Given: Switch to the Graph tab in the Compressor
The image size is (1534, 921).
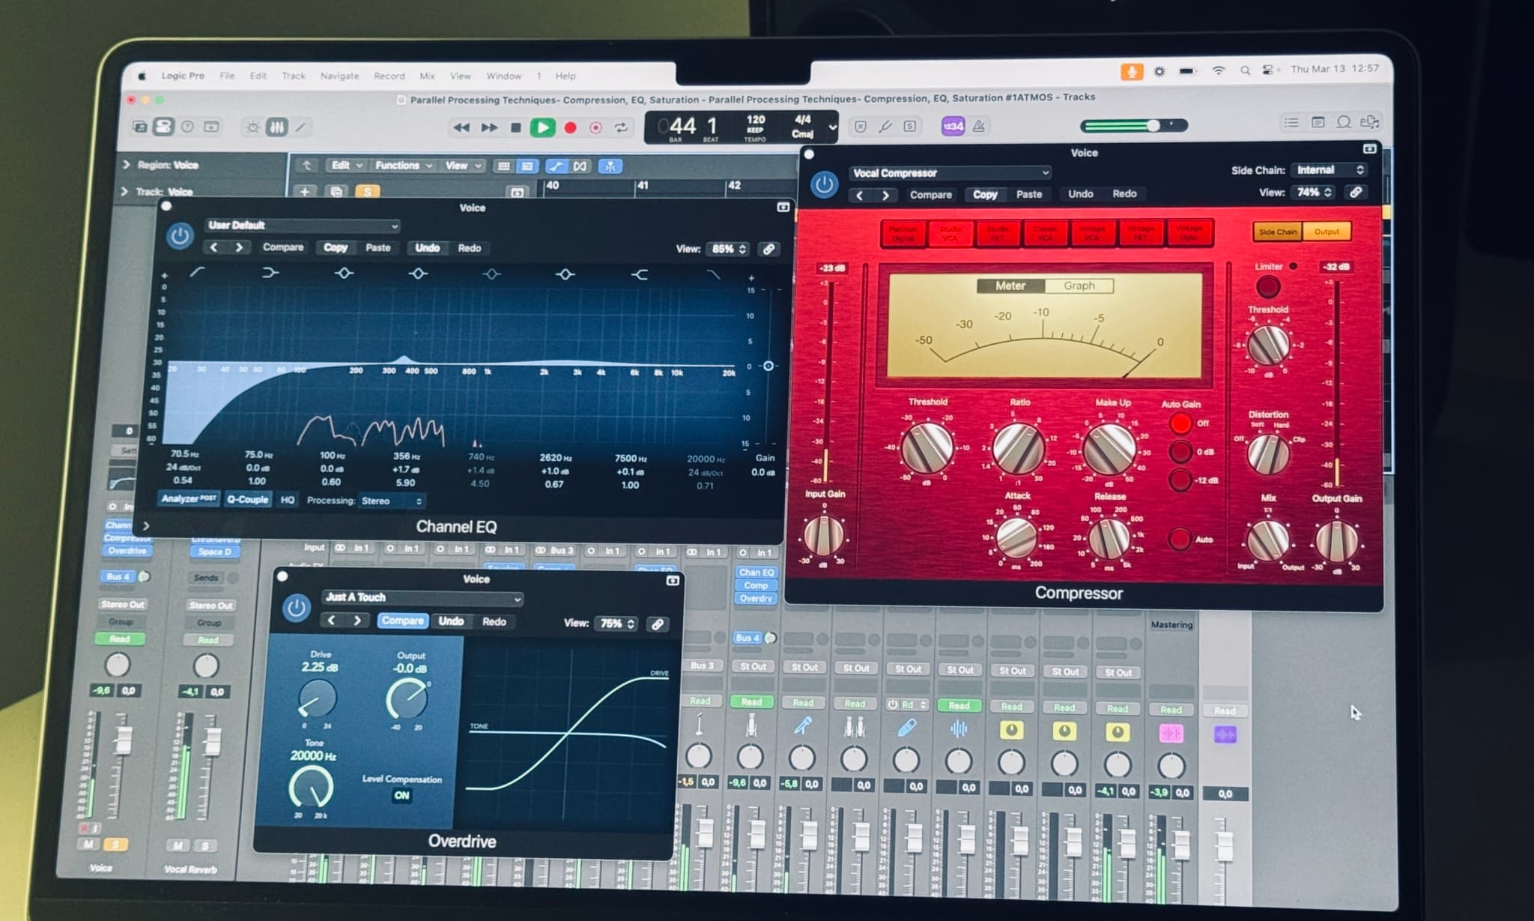Looking at the screenshot, I should coord(1079,286).
